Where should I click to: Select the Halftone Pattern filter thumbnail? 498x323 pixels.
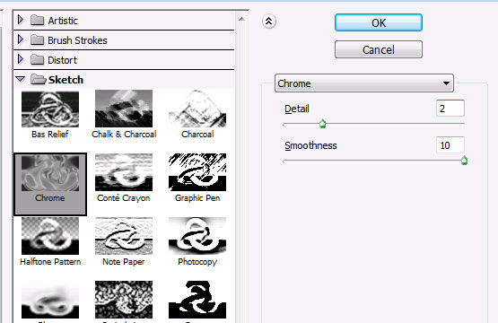[x=50, y=236]
